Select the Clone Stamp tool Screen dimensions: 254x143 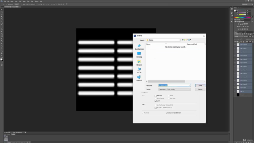coord(2,29)
